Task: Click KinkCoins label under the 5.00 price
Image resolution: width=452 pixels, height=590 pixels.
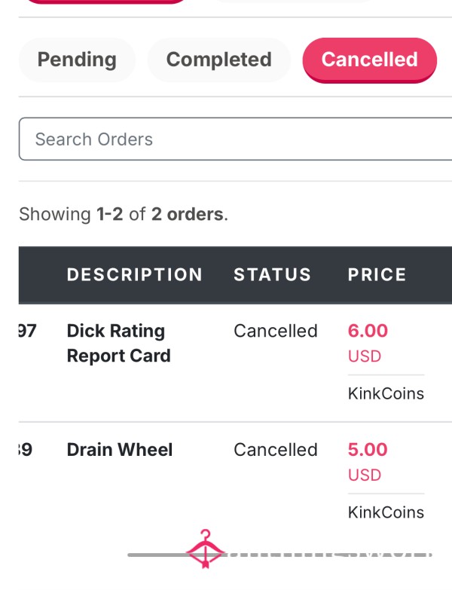Action: [x=386, y=512]
